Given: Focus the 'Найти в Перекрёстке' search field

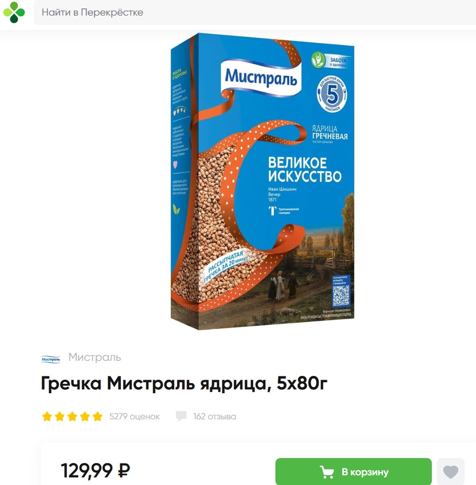Looking at the screenshot, I should 255,12.
